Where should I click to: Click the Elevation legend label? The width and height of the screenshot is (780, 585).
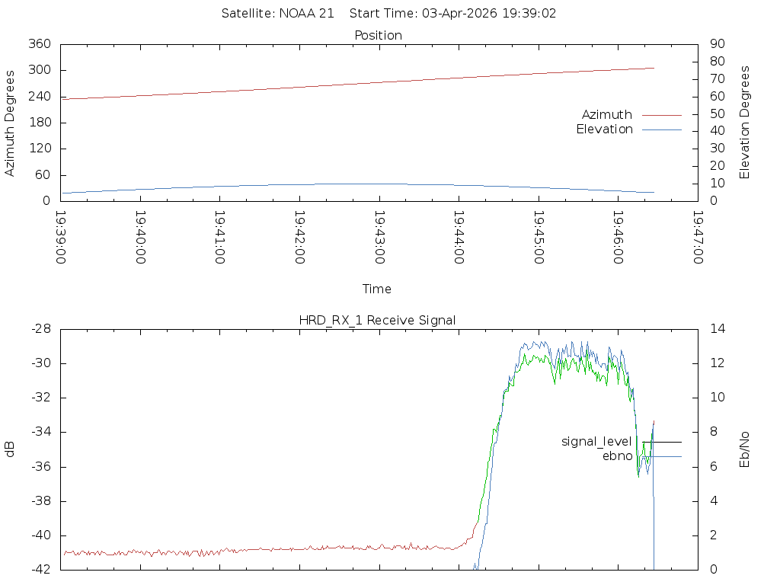click(x=604, y=129)
